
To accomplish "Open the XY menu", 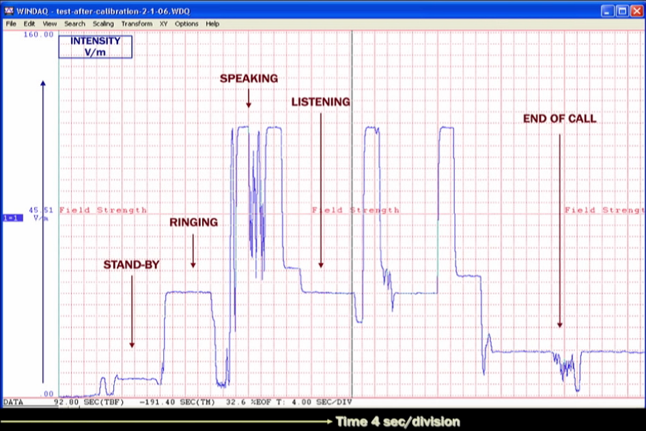I will click(164, 24).
